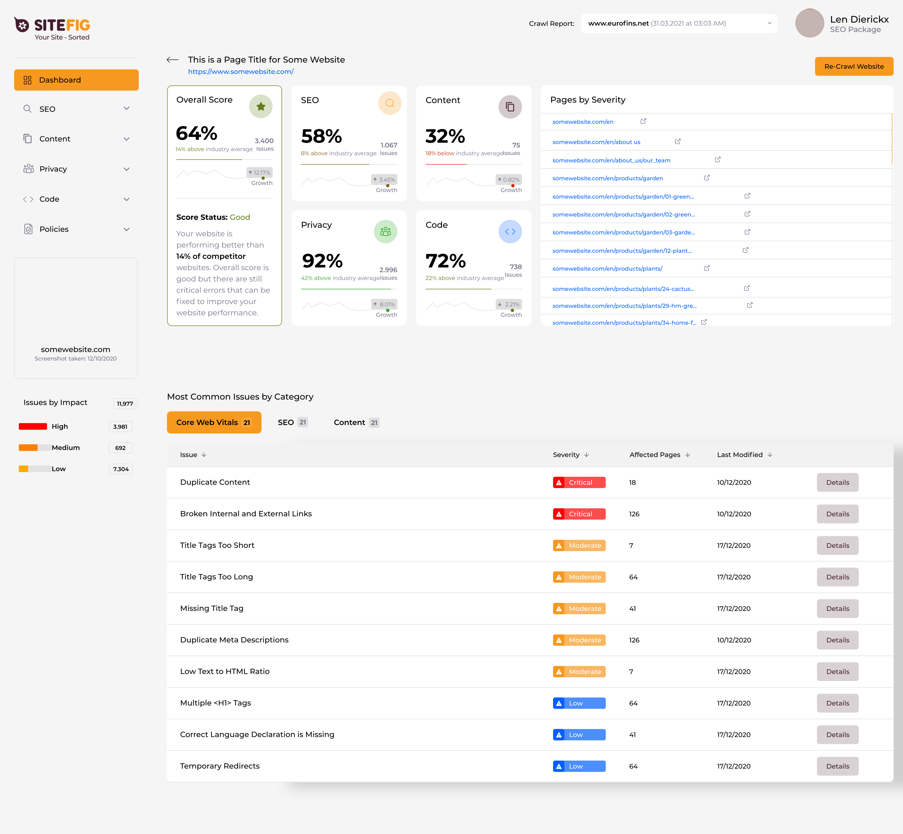This screenshot has width=903, height=834.
Task: Sort the table by Affected Pages column
Action: tap(659, 455)
